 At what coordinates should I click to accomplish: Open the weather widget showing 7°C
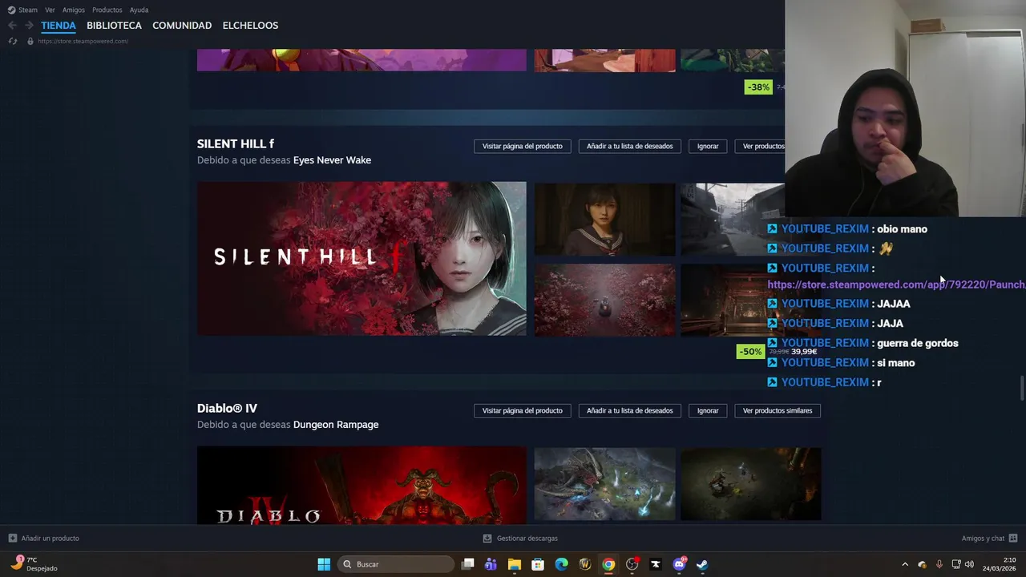click(x=36, y=564)
